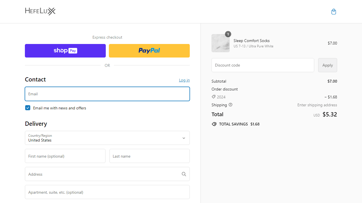Click the USD currency label

coord(316,115)
